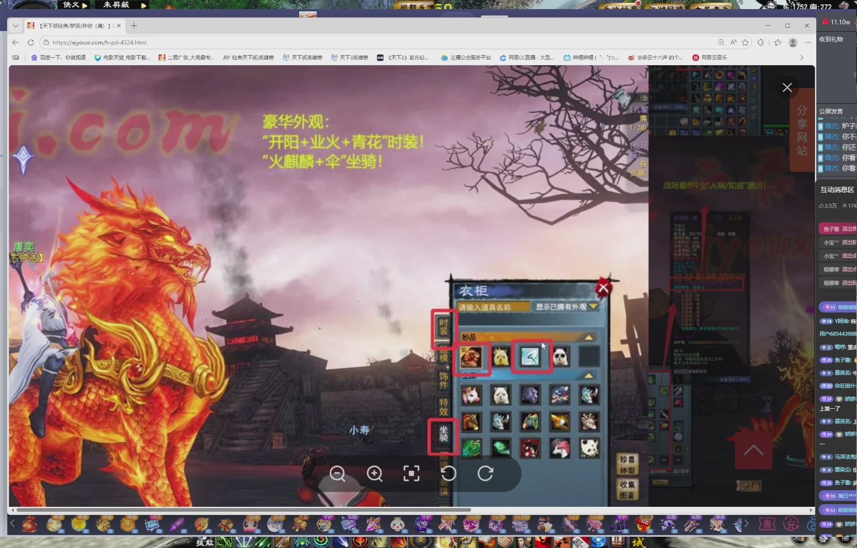Screen dimensions: 857x548
Task: Open a new browser tab with the plus
Action: tap(134, 25)
